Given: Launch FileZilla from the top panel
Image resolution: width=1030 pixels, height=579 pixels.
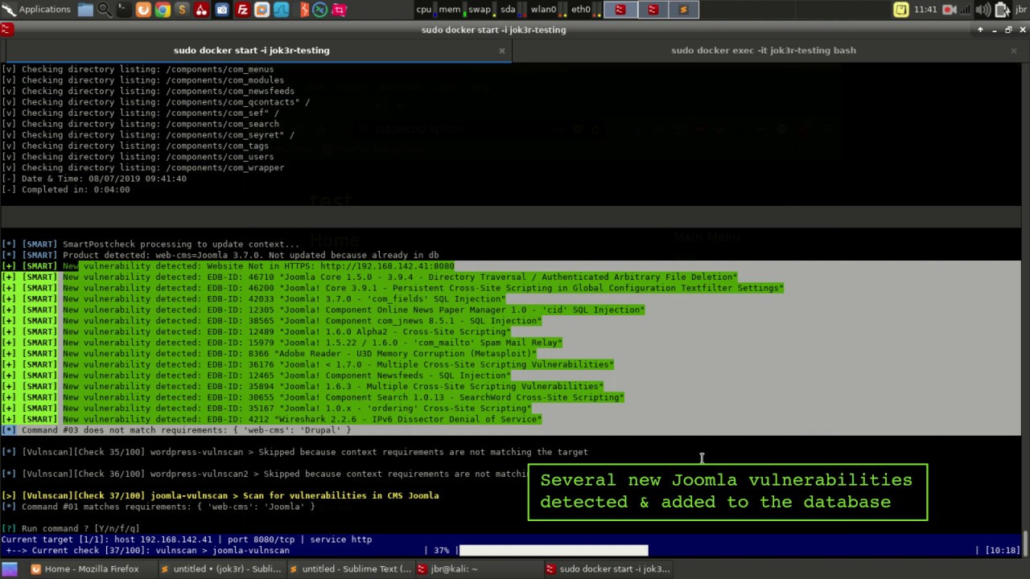Looking at the screenshot, I should (242, 10).
